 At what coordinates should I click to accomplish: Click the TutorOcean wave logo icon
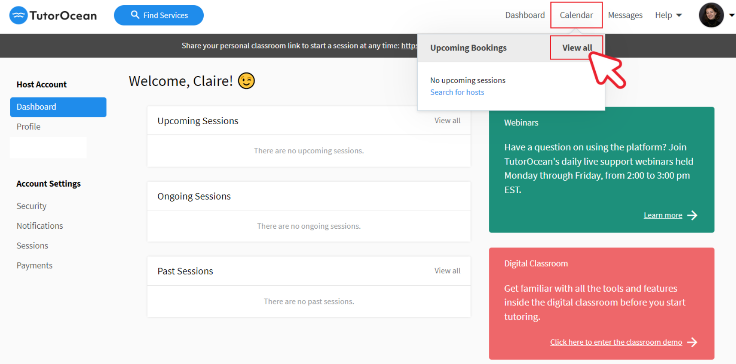[18, 15]
